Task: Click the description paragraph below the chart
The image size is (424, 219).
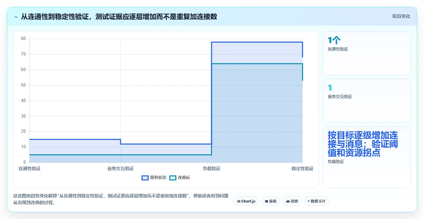Action: point(121,199)
